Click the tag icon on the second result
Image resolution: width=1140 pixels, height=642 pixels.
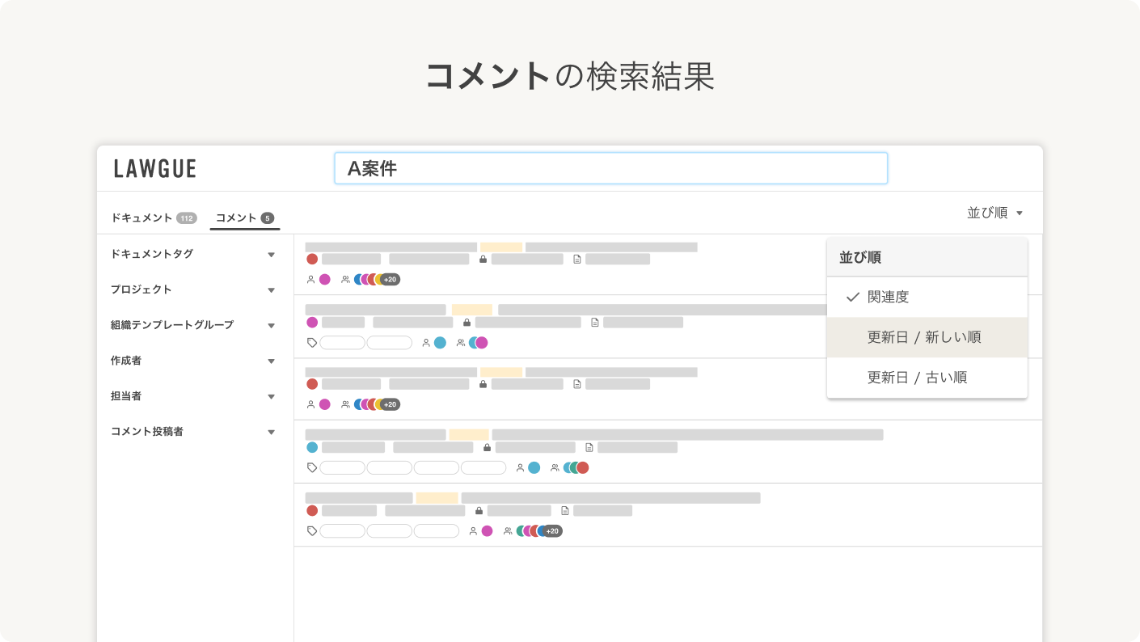[312, 342]
